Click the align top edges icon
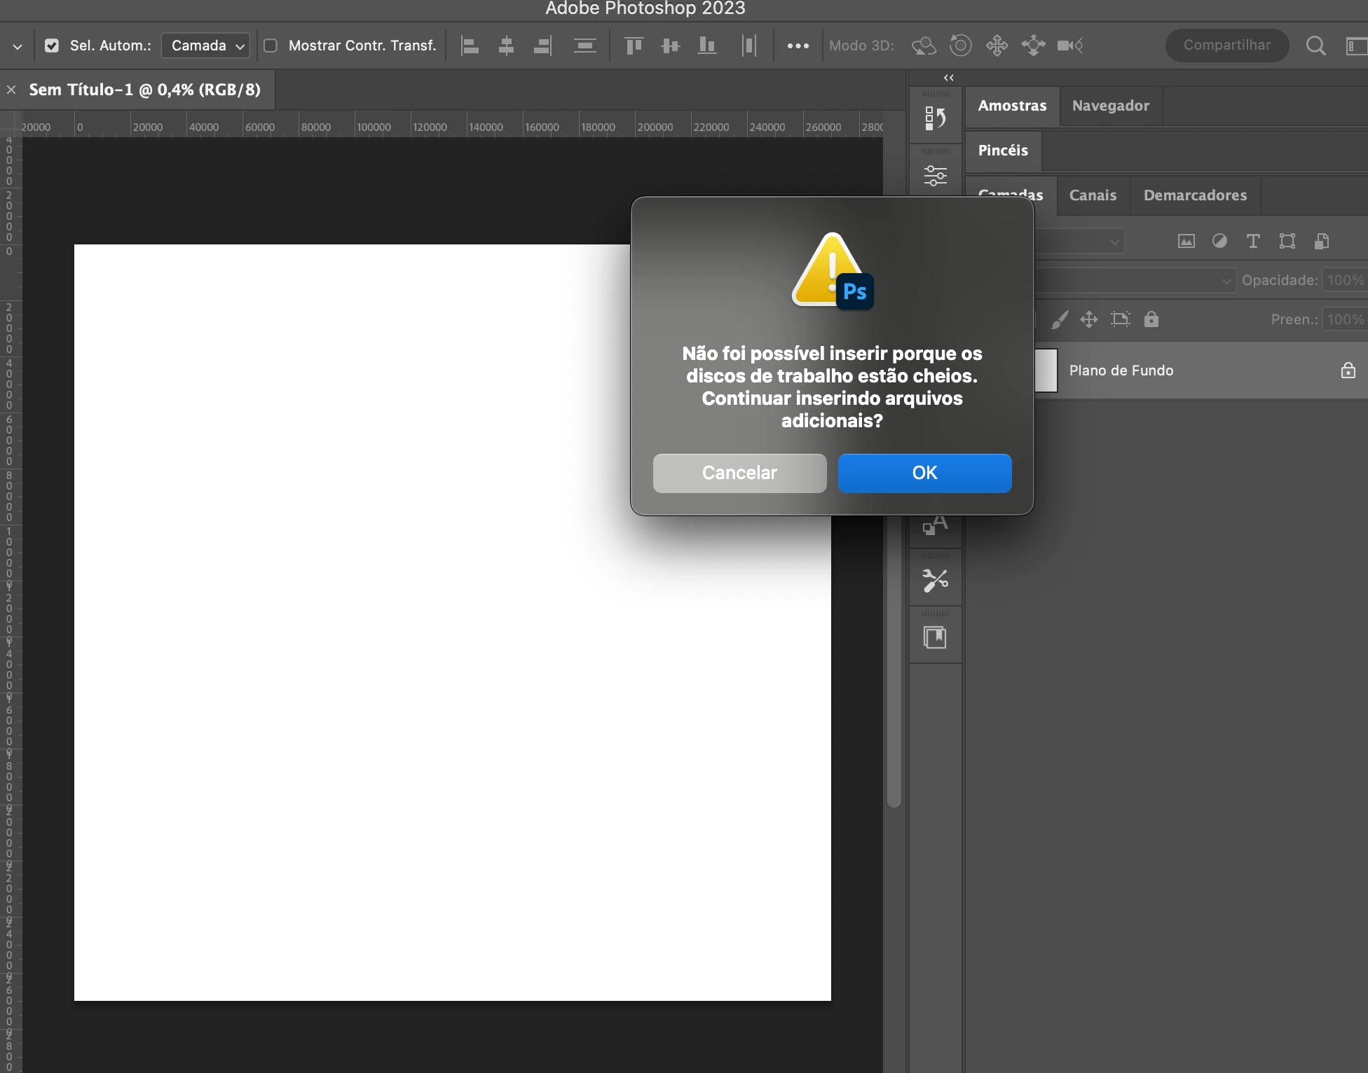Image resolution: width=1368 pixels, height=1073 pixels. (634, 46)
